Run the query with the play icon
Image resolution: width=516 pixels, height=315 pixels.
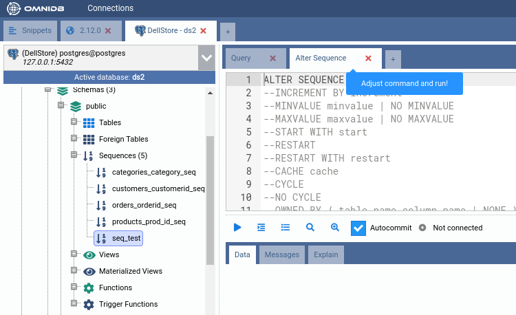point(237,228)
